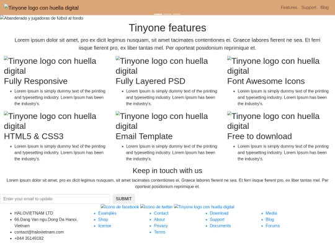The height and width of the screenshot is (251, 335).
Task: Open the footer Support link
Action: pos(217,219)
